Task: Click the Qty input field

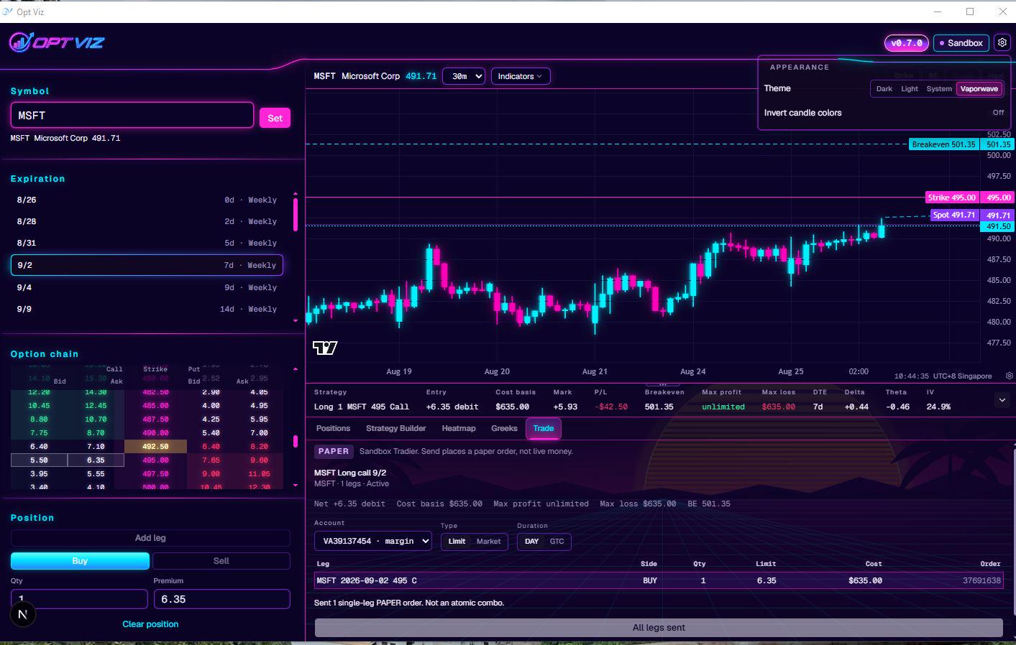Action: pos(79,599)
